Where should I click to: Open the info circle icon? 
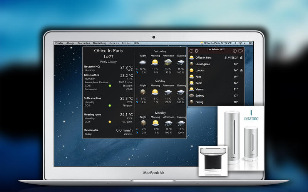pos(234,51)
